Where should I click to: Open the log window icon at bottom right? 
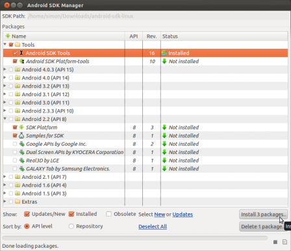click(285, 242)
